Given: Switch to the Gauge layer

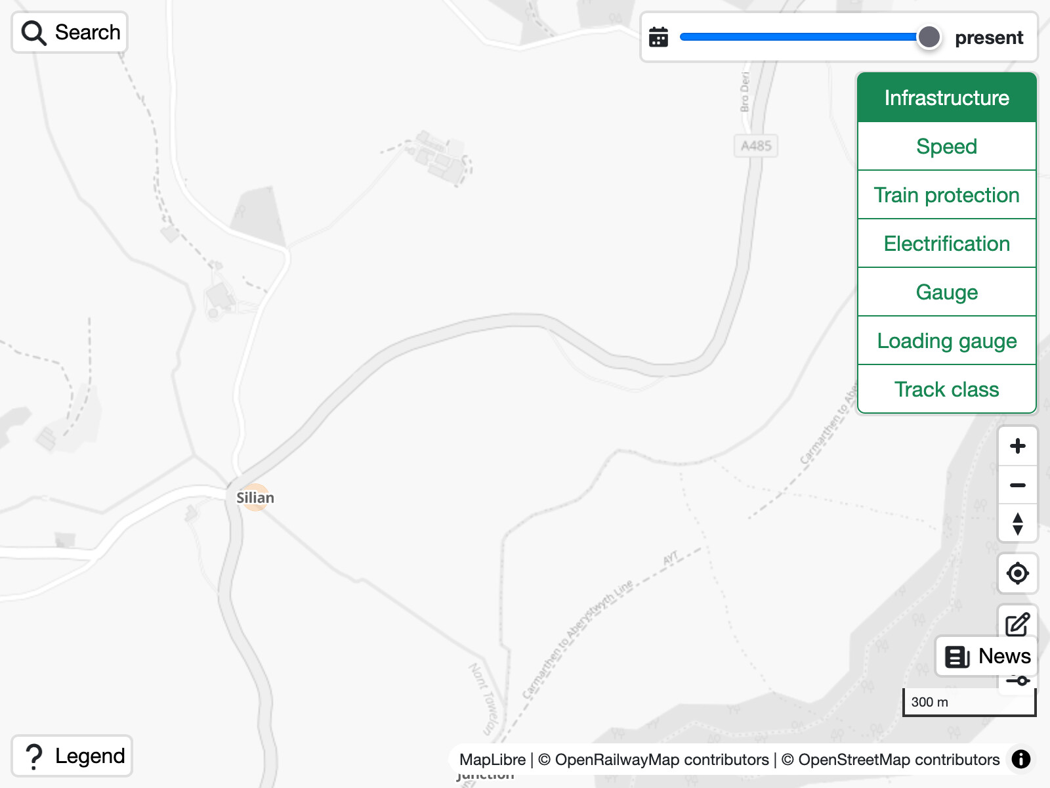Looking at the screenshot, I should pos(946,292).
